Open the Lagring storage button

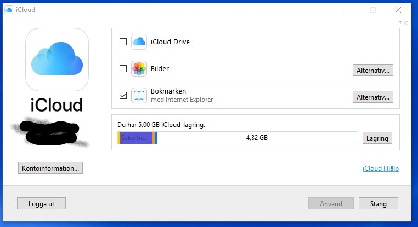377,138
